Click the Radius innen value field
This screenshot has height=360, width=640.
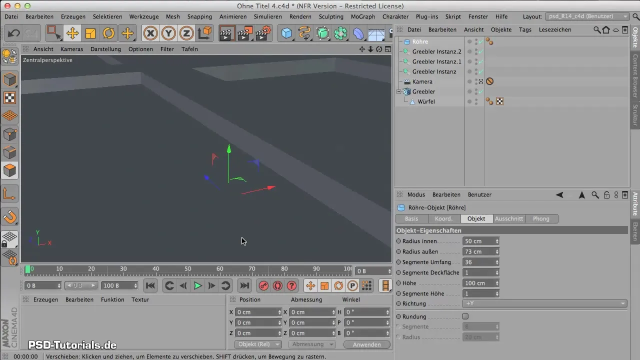tap(478, 241)
